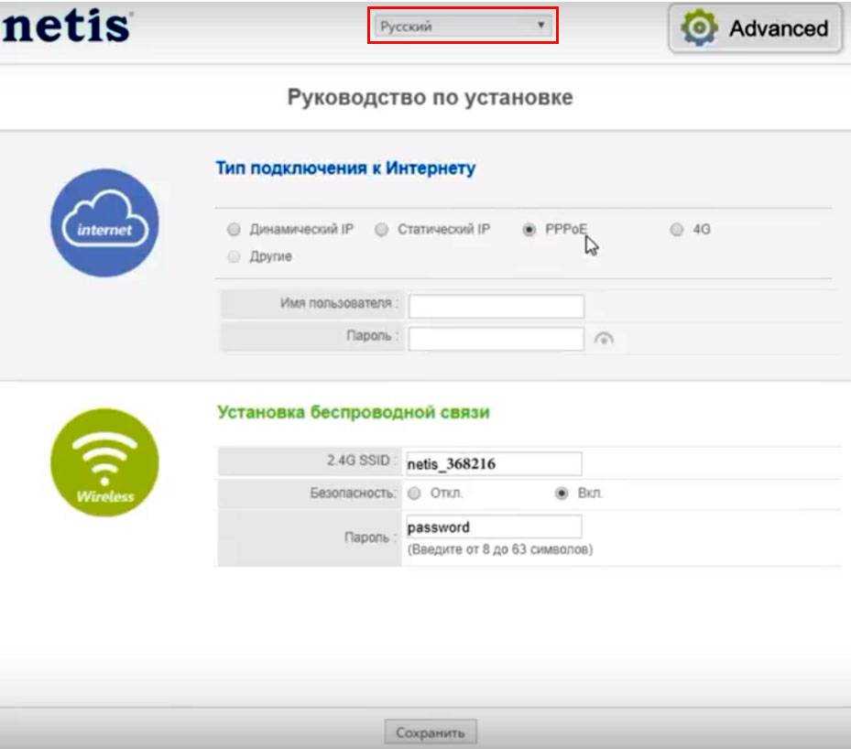Enable wireless security with Вкл.
The image size is (851, 749).
pyautogui.click(x=562, y=494)
